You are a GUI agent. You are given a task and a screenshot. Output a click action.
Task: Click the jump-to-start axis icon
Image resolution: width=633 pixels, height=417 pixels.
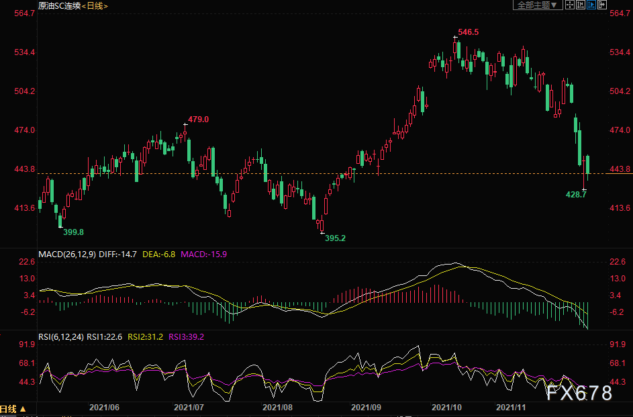click(581, 5)
